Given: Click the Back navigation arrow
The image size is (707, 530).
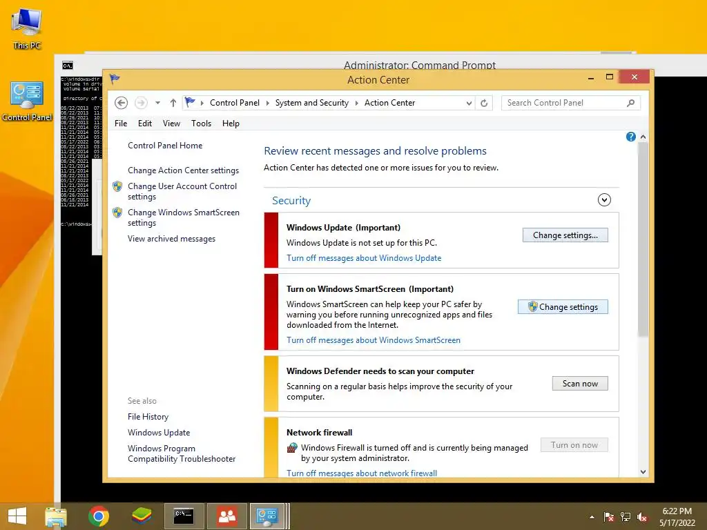Looking at the screenshot, I should coord(121,103).
